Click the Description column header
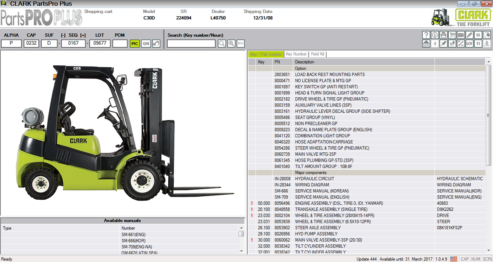Image resolution: width=493 pixels, height=262 pixels. [x=364, y=62]
